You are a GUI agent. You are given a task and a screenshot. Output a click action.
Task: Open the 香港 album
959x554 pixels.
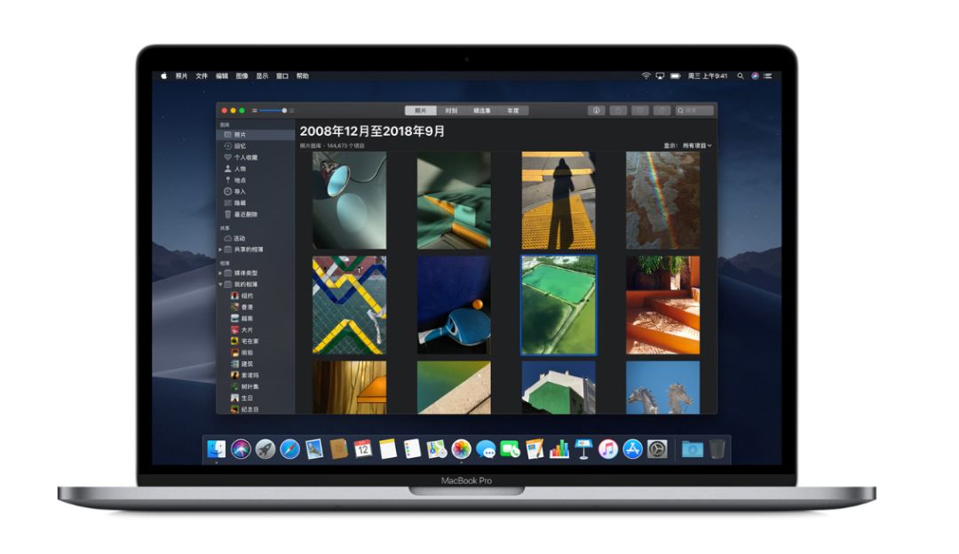point(242,307)
